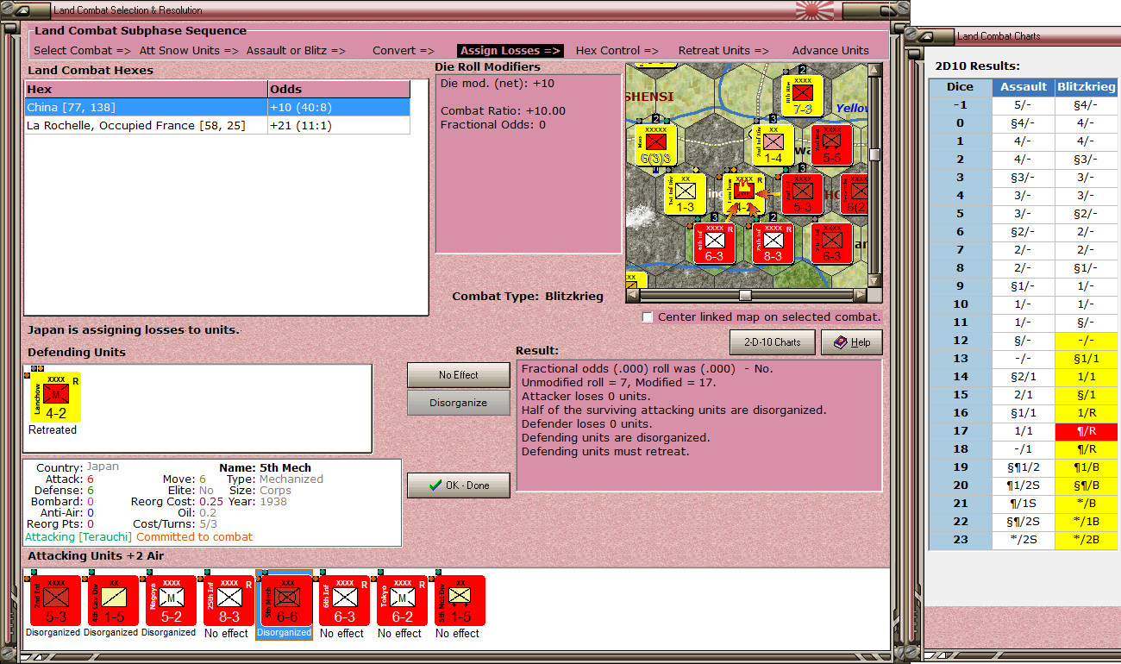Click the yellow 1-3 division counter on the map
Screen dimensions: 1121x664
[686, 194]
